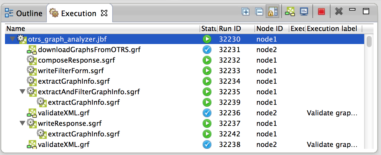Click the Run ID column header

[236, 29]
